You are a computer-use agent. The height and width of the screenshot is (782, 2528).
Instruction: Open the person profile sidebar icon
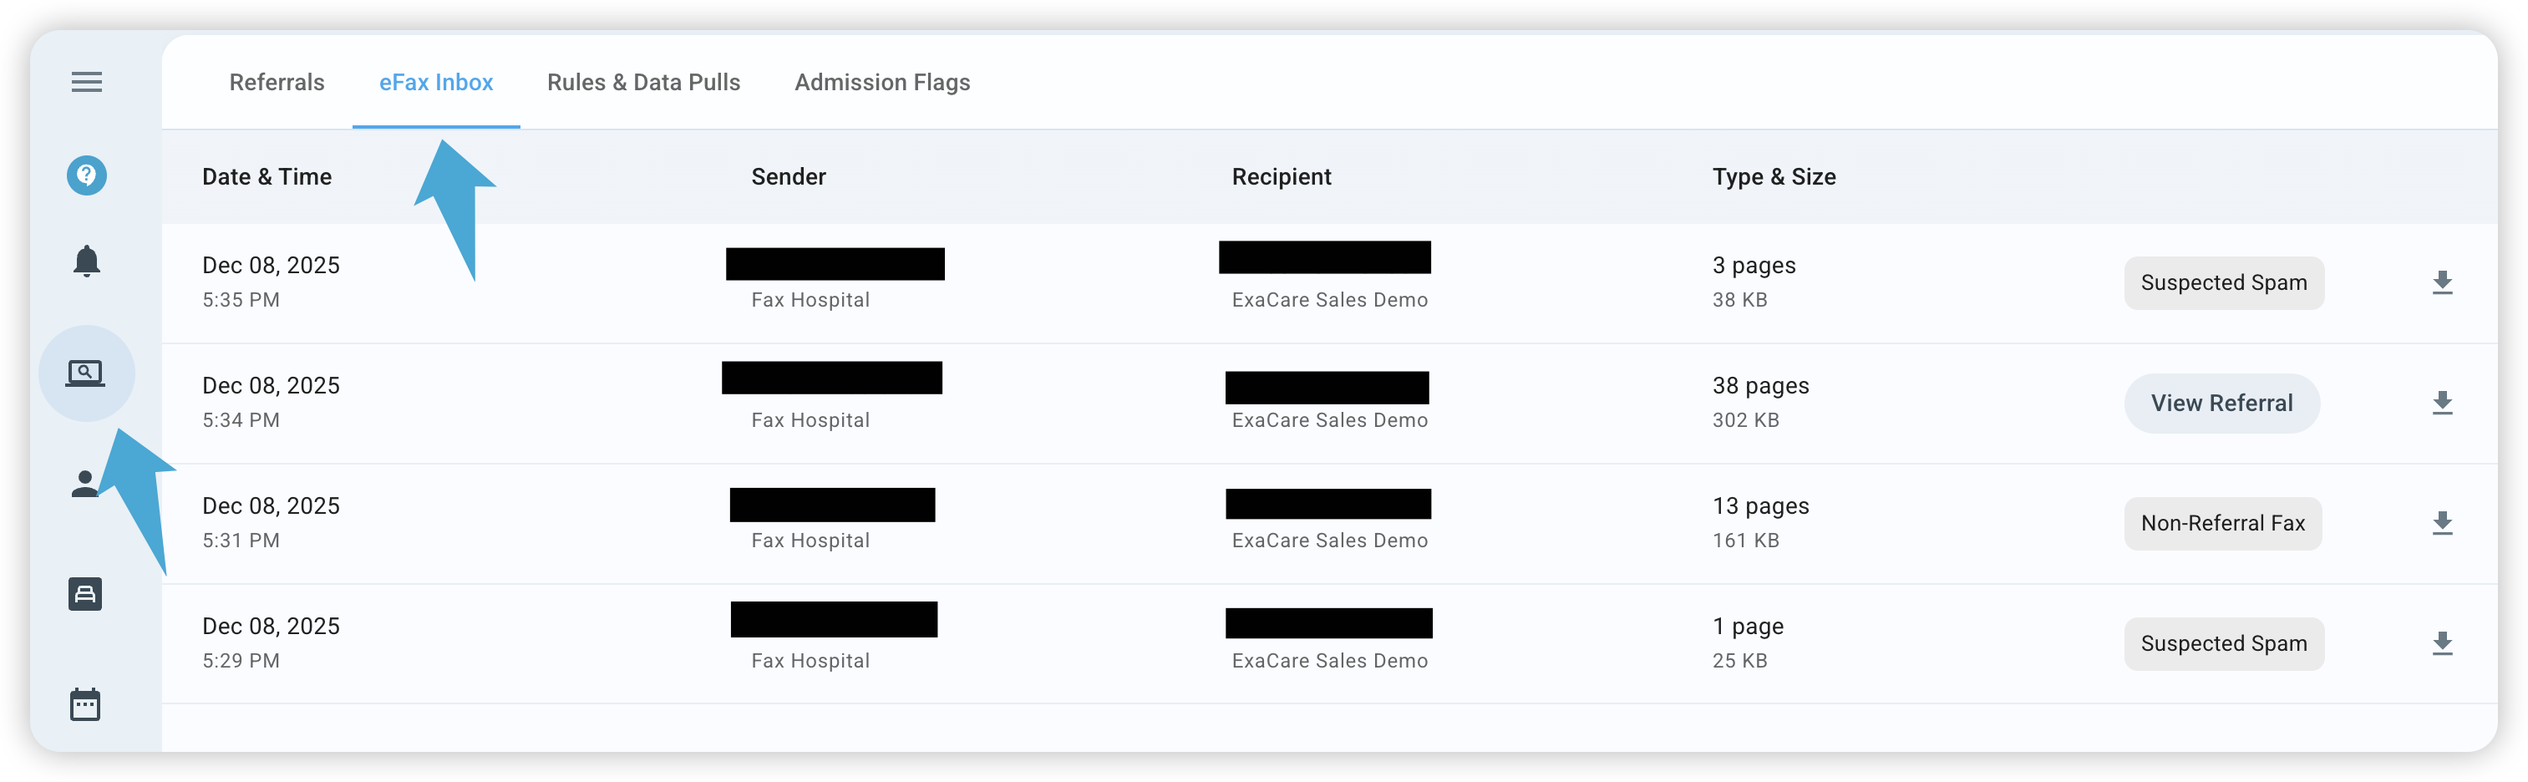(x=85, y=484)
